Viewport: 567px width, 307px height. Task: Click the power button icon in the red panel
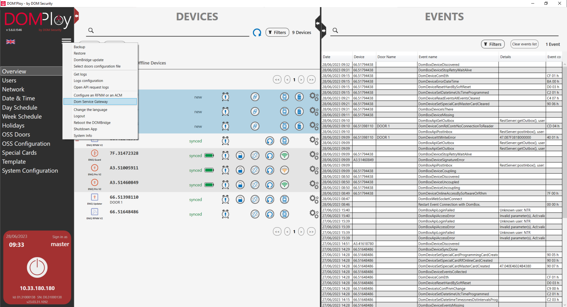click(37, 267)
